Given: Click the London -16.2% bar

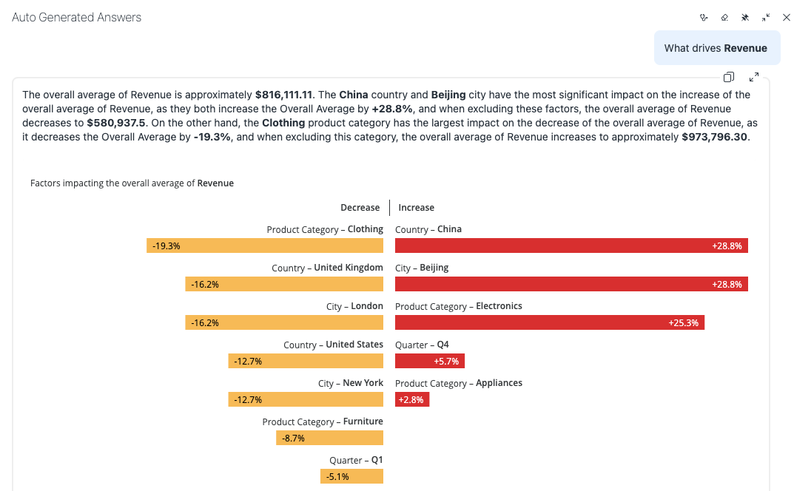Looking at the screenshot, I should [284, 322].
